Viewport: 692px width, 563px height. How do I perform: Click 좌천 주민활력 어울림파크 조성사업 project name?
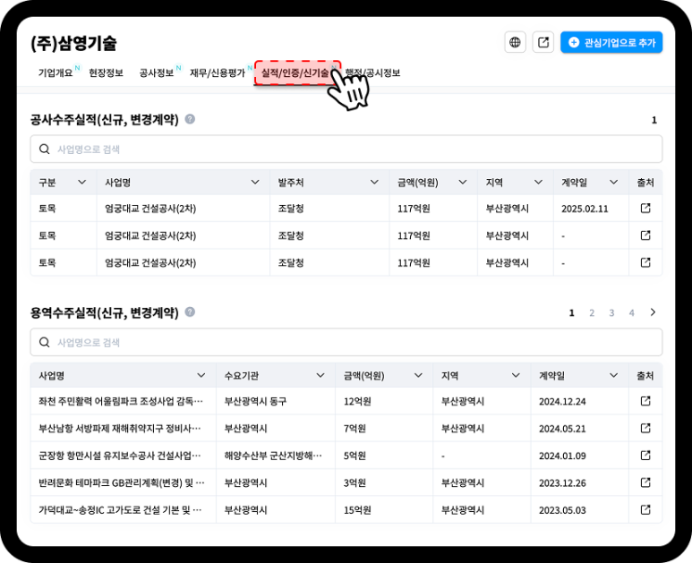(x=121, y=401)
